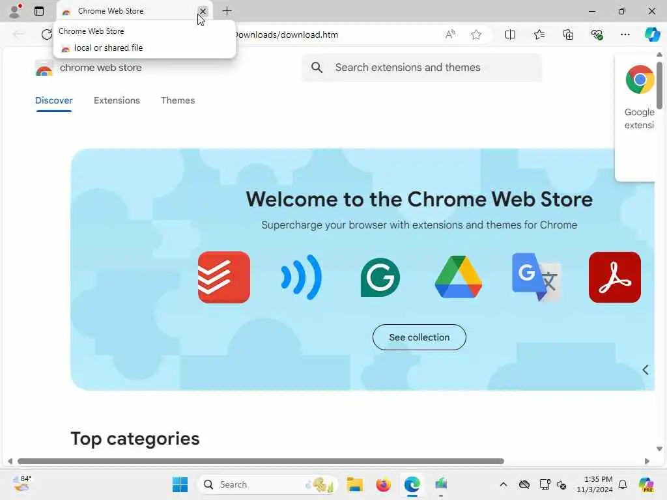Open Browser essentials heart icon
The width and height of the screenshot is (667, 500).
point(597,35)
